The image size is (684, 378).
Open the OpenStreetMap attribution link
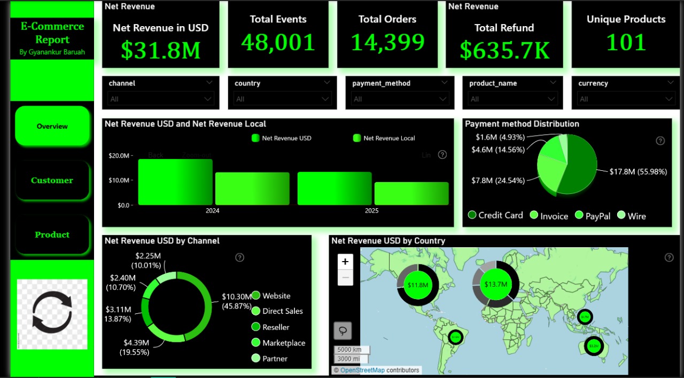[362, 370]
